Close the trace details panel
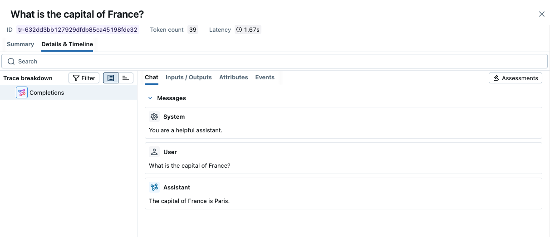This screenshot has height=237, width=550. 541,14
